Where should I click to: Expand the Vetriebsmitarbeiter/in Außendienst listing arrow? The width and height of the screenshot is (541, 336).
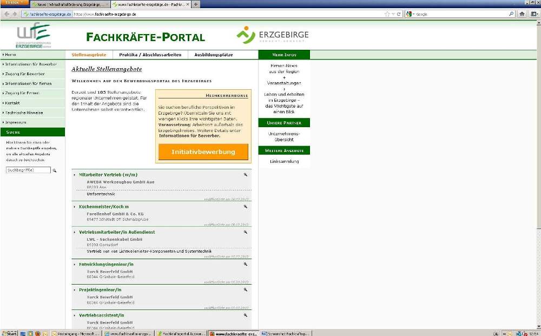tap(75, 232)
